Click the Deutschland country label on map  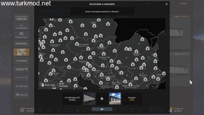pos(55,45)
